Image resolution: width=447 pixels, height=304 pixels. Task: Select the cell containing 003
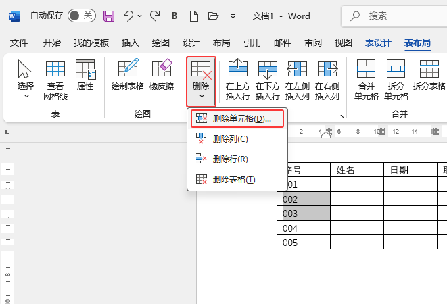(304, 213)
